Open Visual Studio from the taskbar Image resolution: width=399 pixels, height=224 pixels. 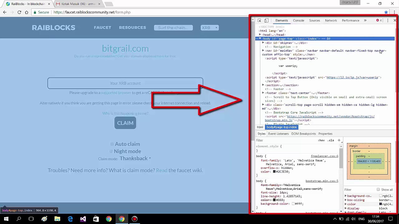83,219
